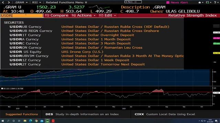This screenshot has width=220, height=123.
Task: Select USDRON Curncy Romanian Leu cross
Action: point(92,47)
